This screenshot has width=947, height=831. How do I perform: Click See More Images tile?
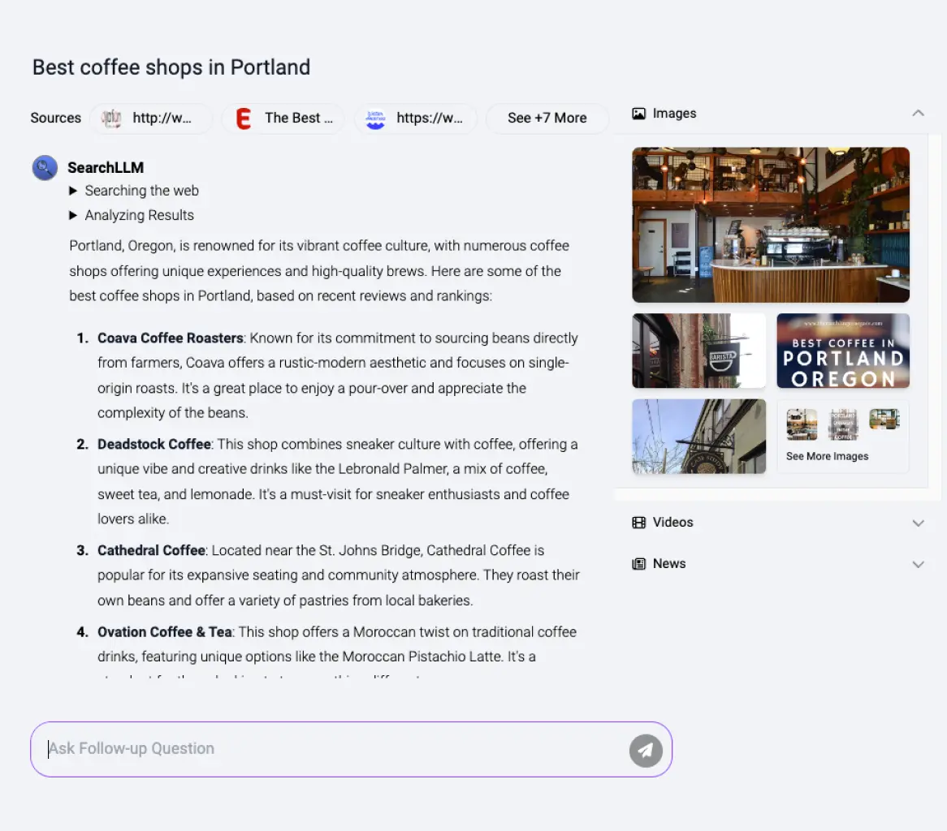pos(842,437)
